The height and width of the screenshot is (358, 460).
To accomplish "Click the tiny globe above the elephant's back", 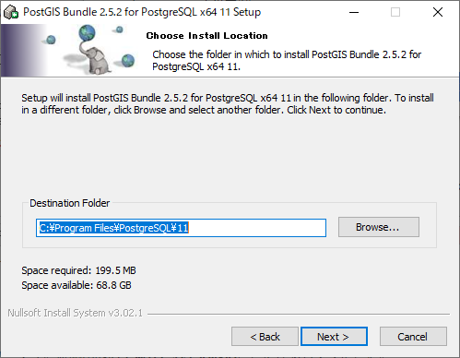I will [120, 30].
